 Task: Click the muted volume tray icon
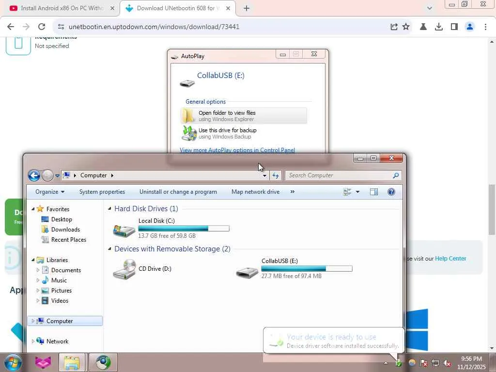pos(447,363)
